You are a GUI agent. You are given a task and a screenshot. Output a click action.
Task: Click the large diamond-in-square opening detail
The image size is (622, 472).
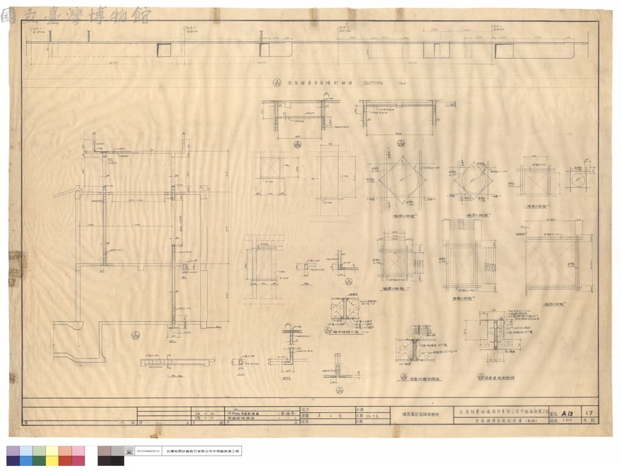pos(402,180)
